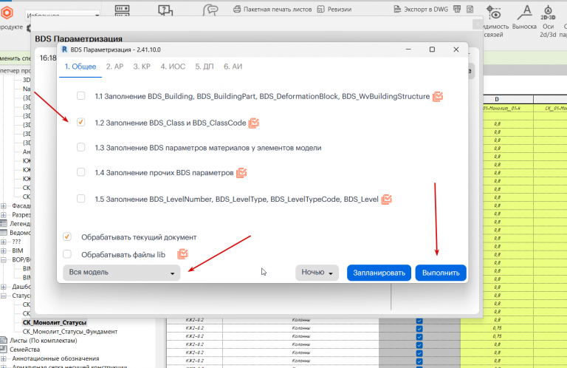The image size is (567, 368).
Task: Click Пакетная печать листов in ribbon
Action: [x=272, y=10]
